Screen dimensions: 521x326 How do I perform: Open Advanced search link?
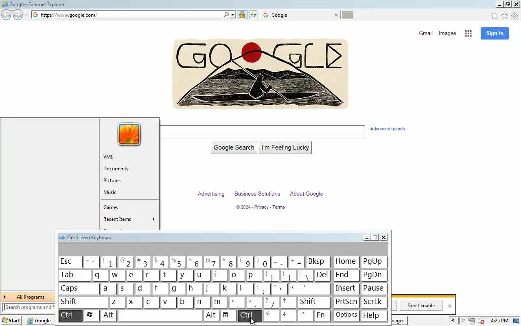point(387,129)
